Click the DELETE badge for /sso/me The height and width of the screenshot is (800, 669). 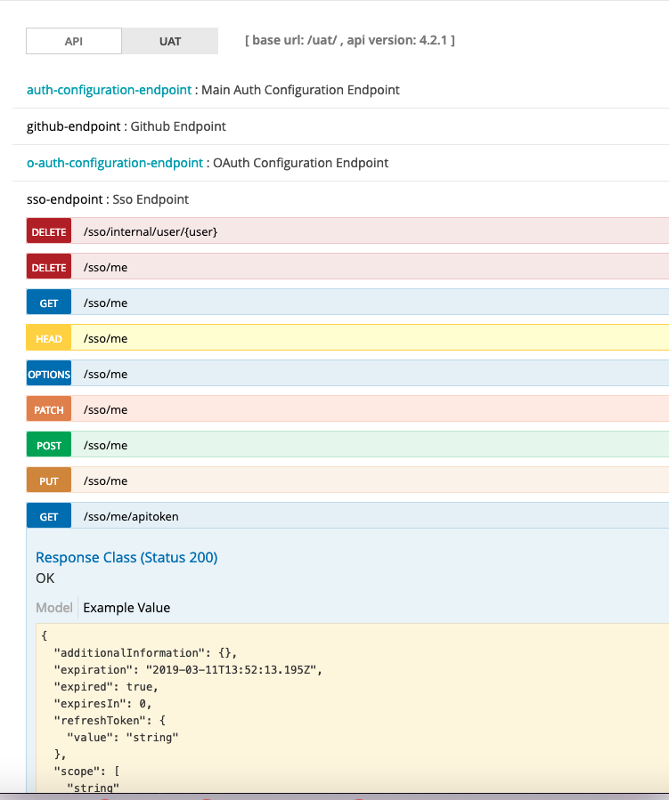49,267
